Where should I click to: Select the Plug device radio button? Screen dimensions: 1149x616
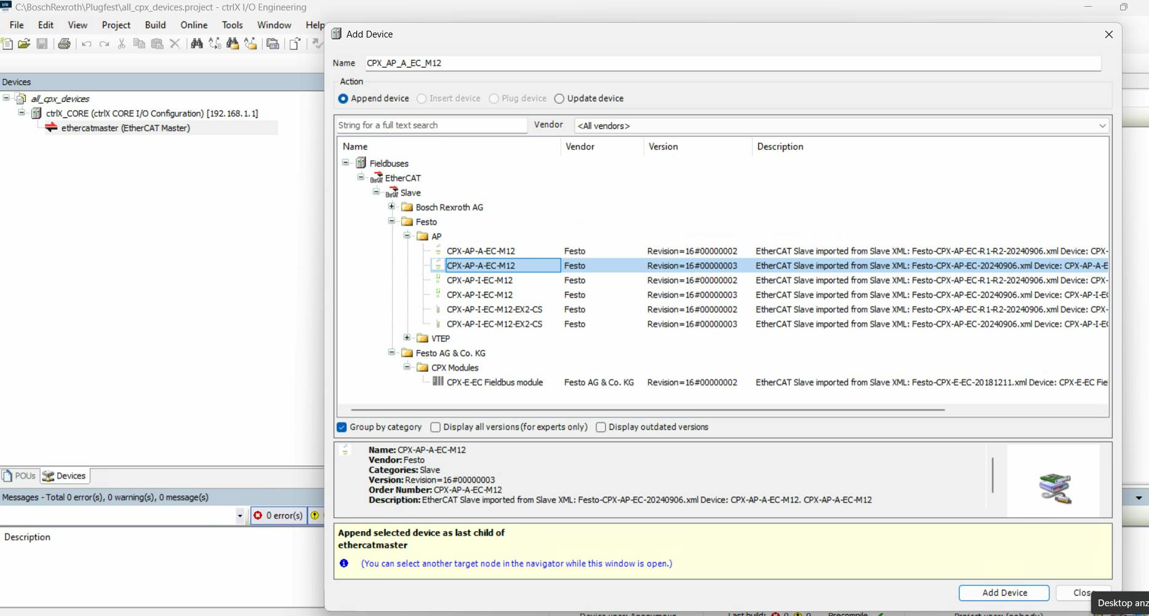coord(494,98)
